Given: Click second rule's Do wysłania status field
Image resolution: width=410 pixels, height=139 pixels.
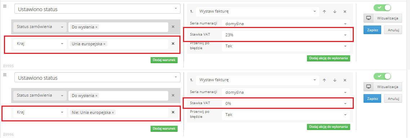Looking at the screenshot, I should click(x=118, y=96).
